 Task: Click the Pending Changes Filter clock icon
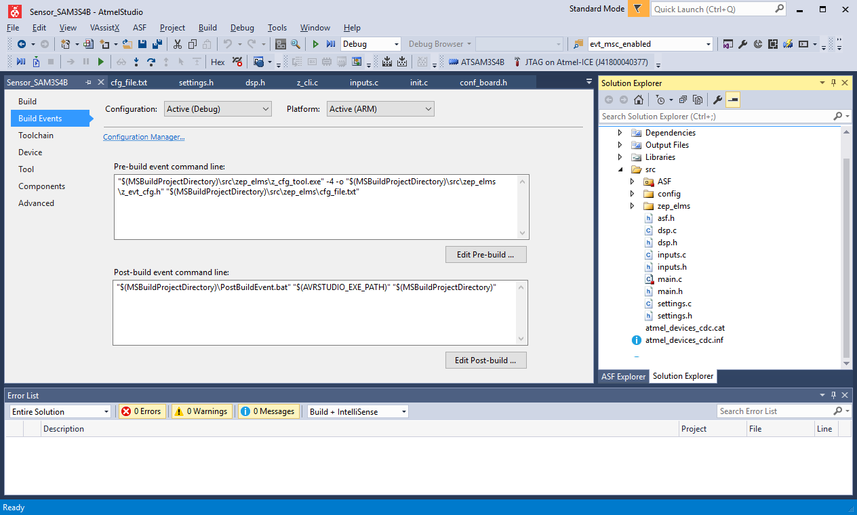pyautogui.click(x=660, y=100)
